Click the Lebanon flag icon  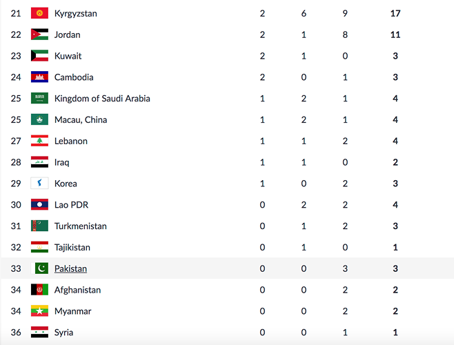[x=39, y=141]
